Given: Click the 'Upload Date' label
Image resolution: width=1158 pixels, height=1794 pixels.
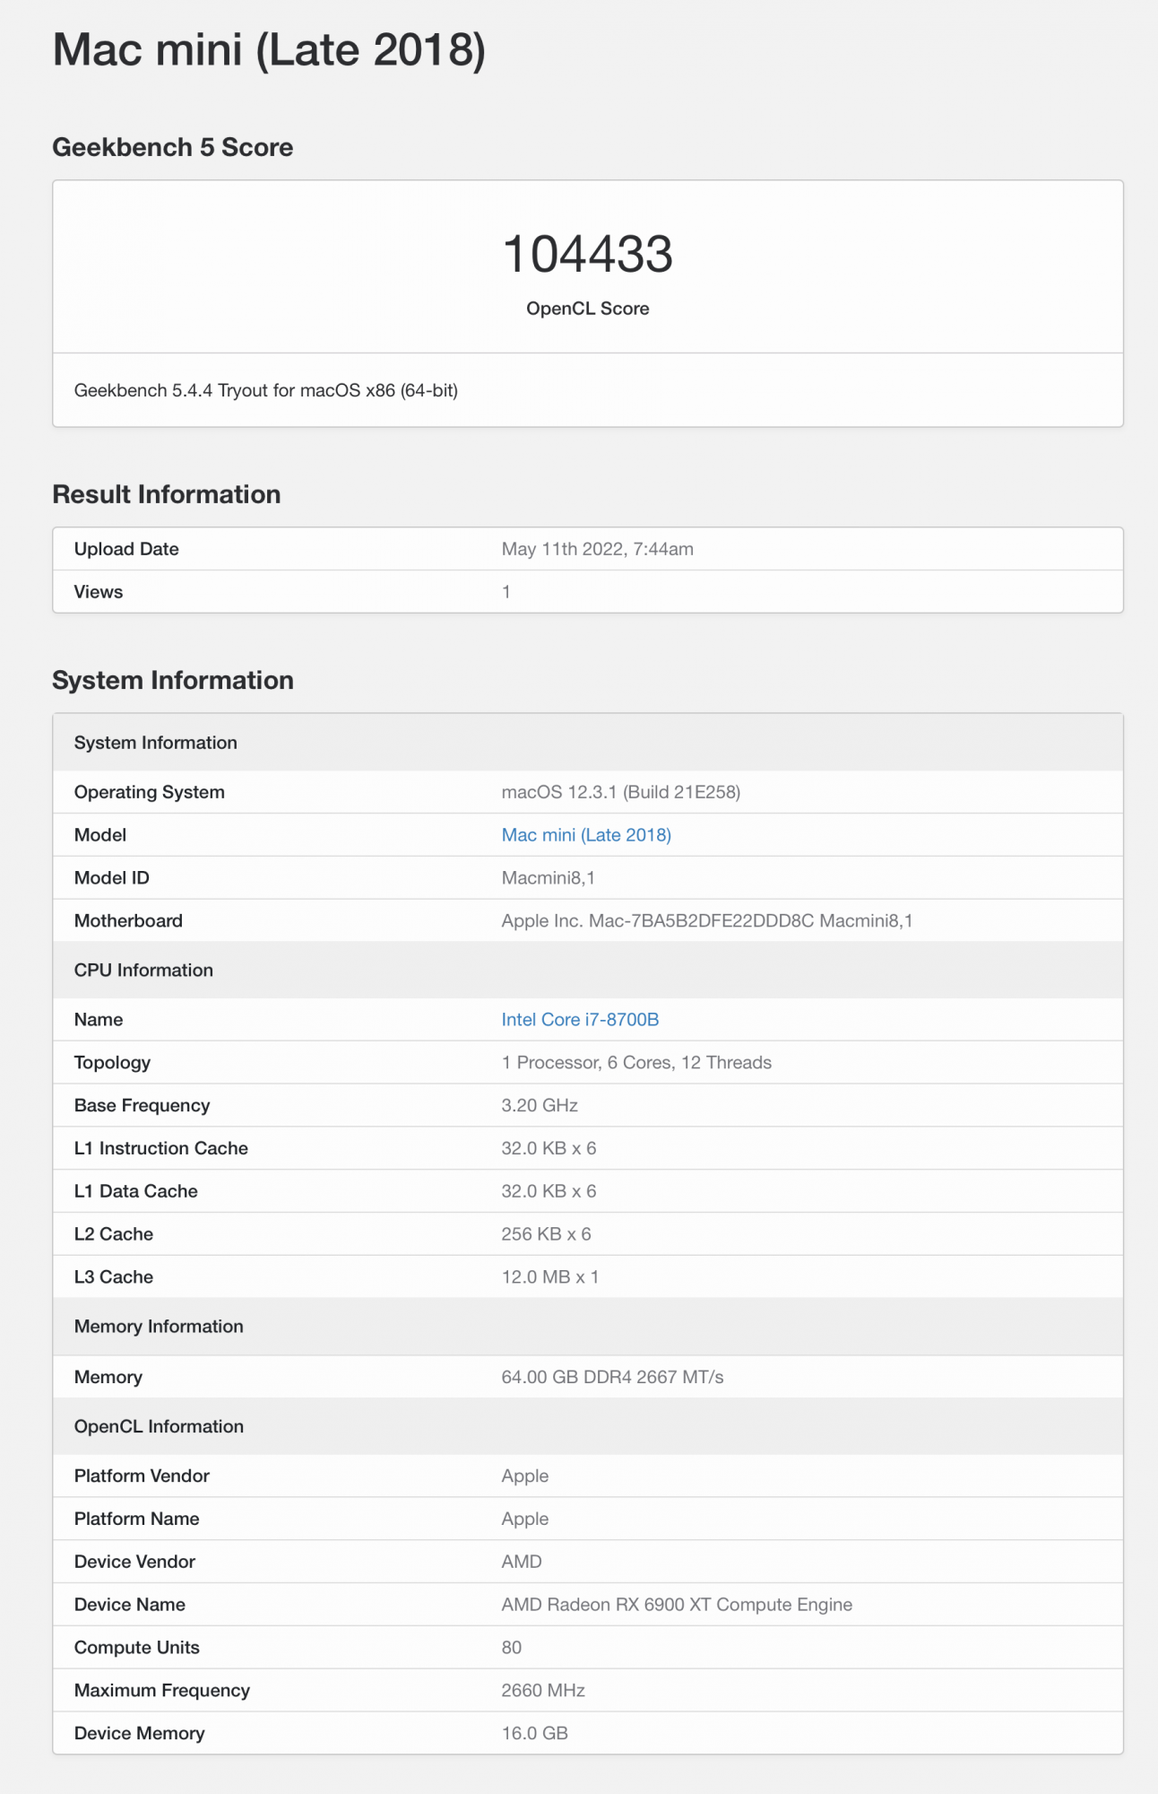Looking at the screenshot, I should click(126, 549).
